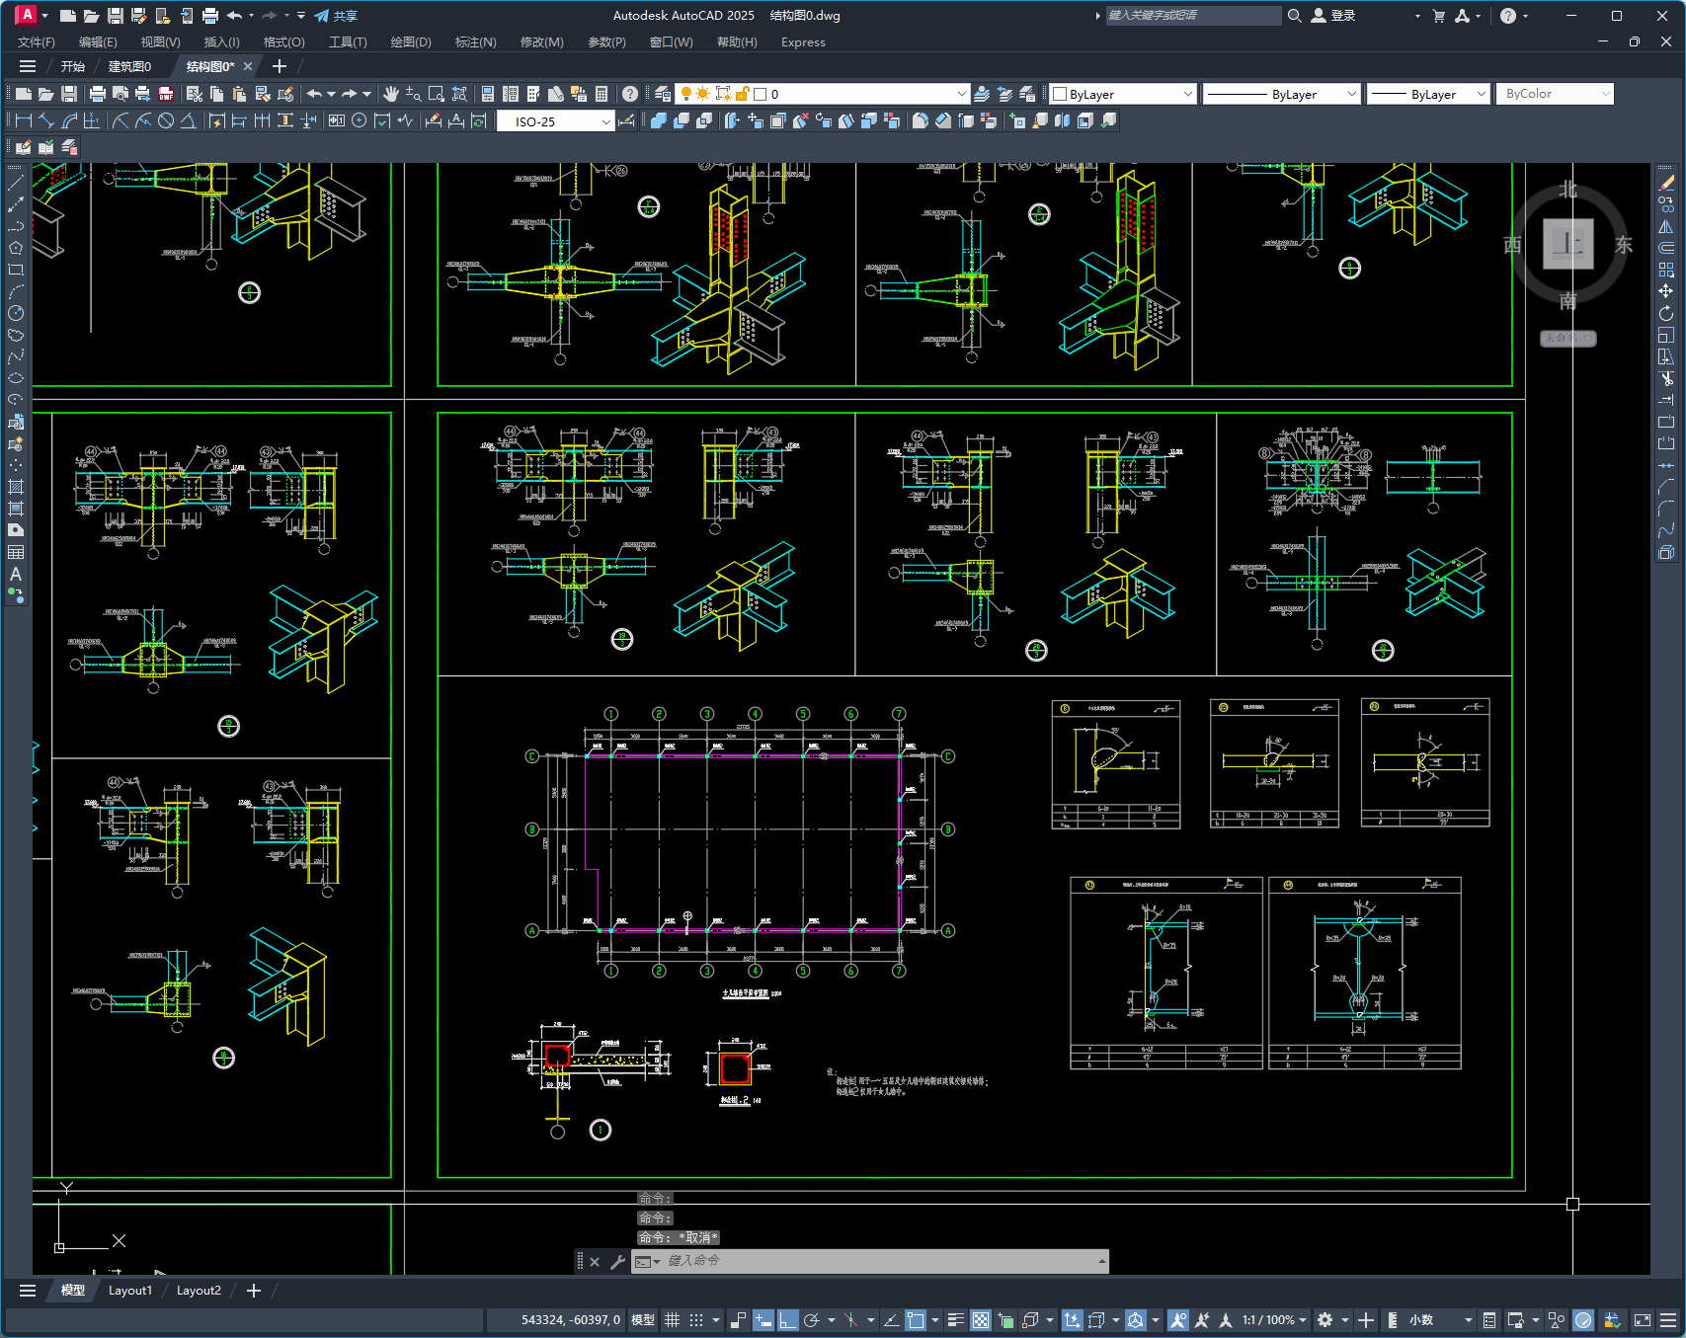Select the Array modify tool
This screenshot has width=1686, height=1338.
pos(1666,270)
